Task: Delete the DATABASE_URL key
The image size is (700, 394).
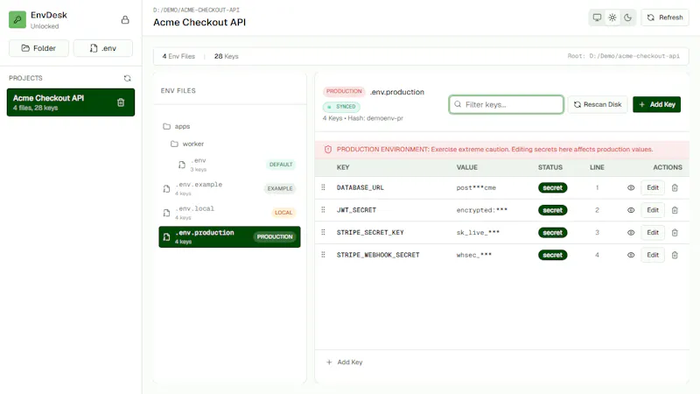Action: click(675, 188)
